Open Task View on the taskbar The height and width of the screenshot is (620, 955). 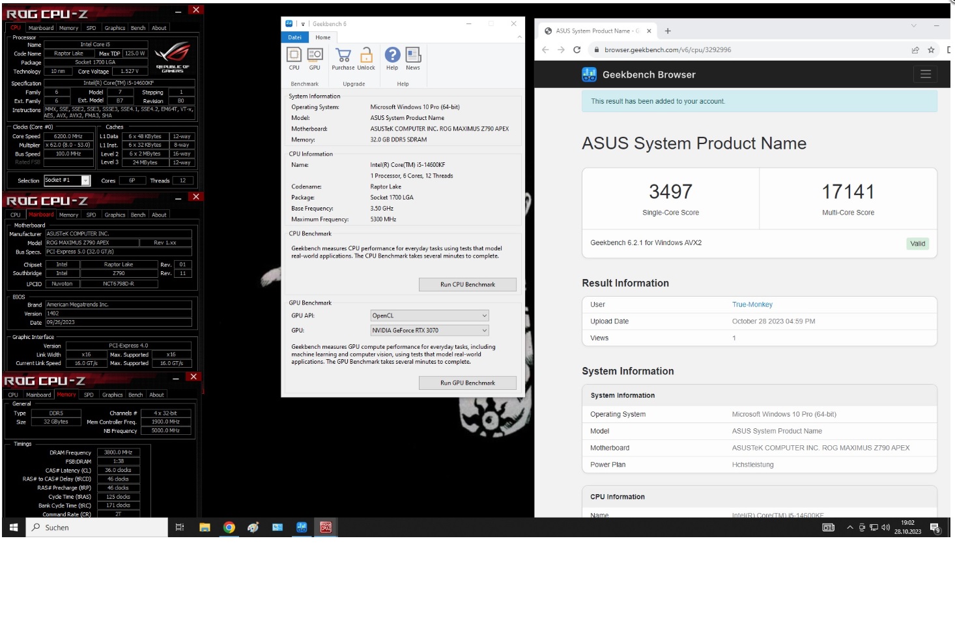180,527
